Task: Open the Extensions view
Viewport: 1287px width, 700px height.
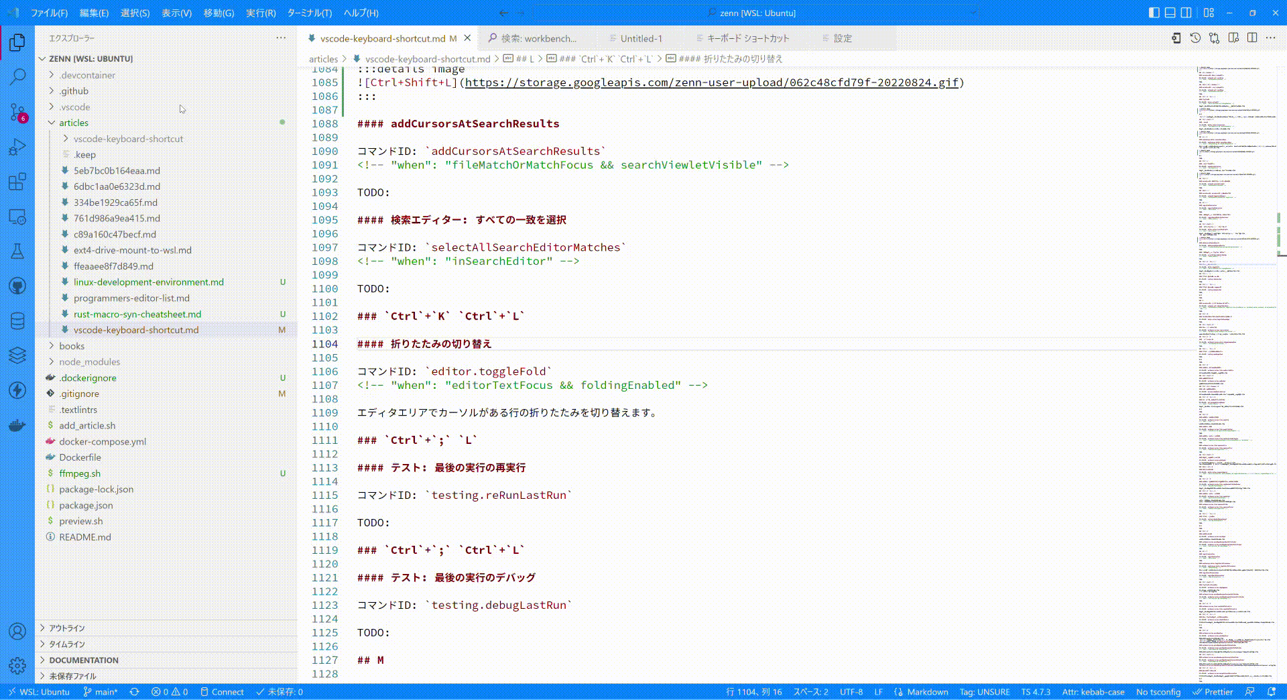Action: coord(17,182)
